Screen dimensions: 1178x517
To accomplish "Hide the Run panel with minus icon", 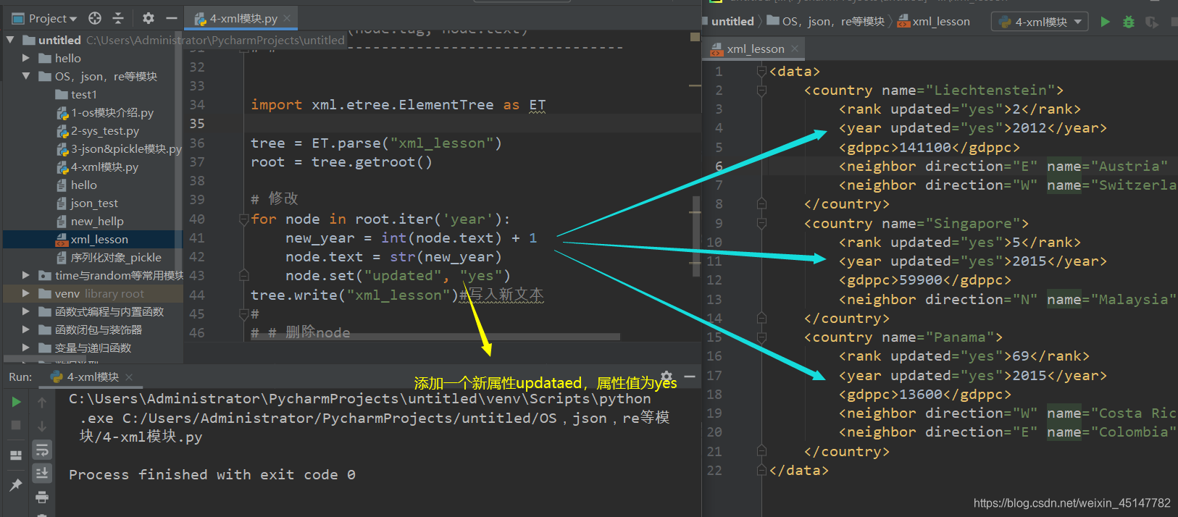I will click(690, 377).
